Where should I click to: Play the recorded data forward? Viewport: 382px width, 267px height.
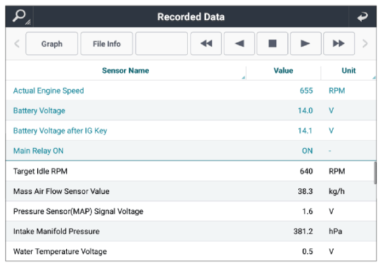305,44
